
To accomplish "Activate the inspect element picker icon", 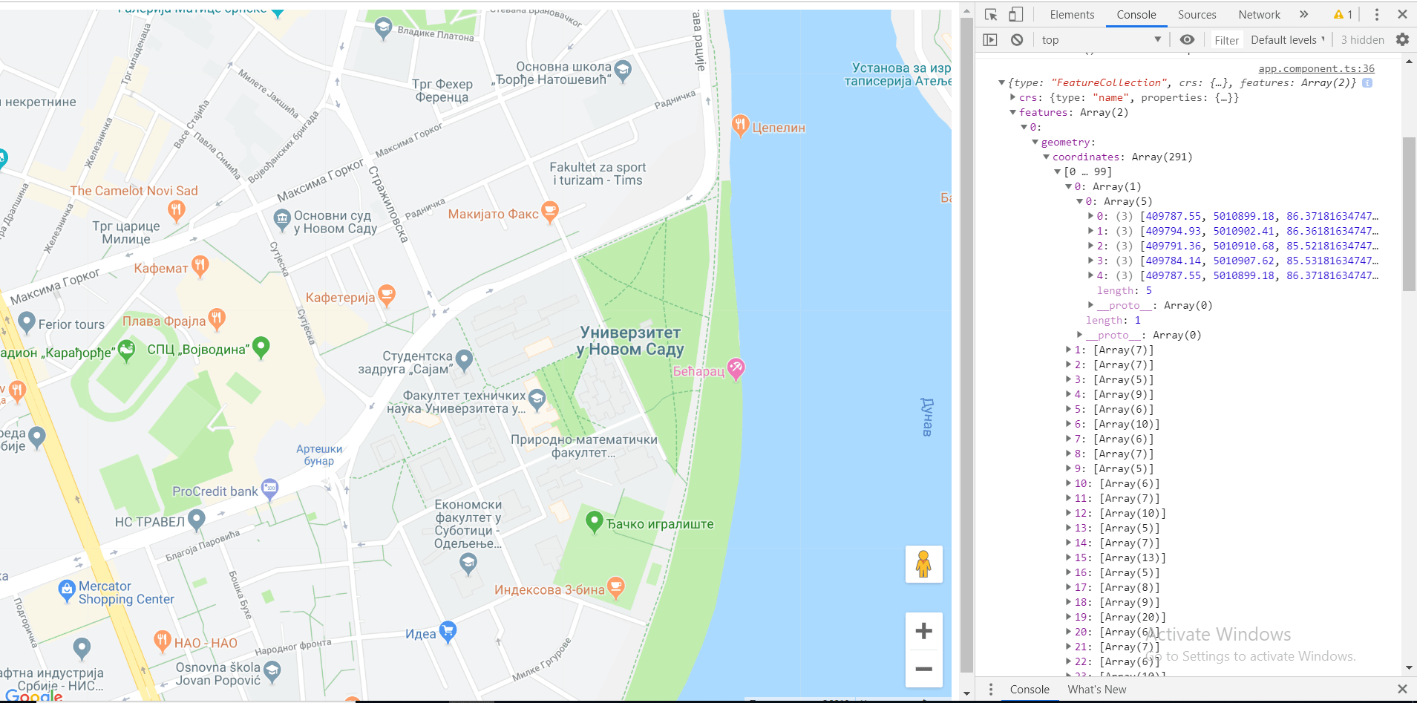I will coord(991,14).
